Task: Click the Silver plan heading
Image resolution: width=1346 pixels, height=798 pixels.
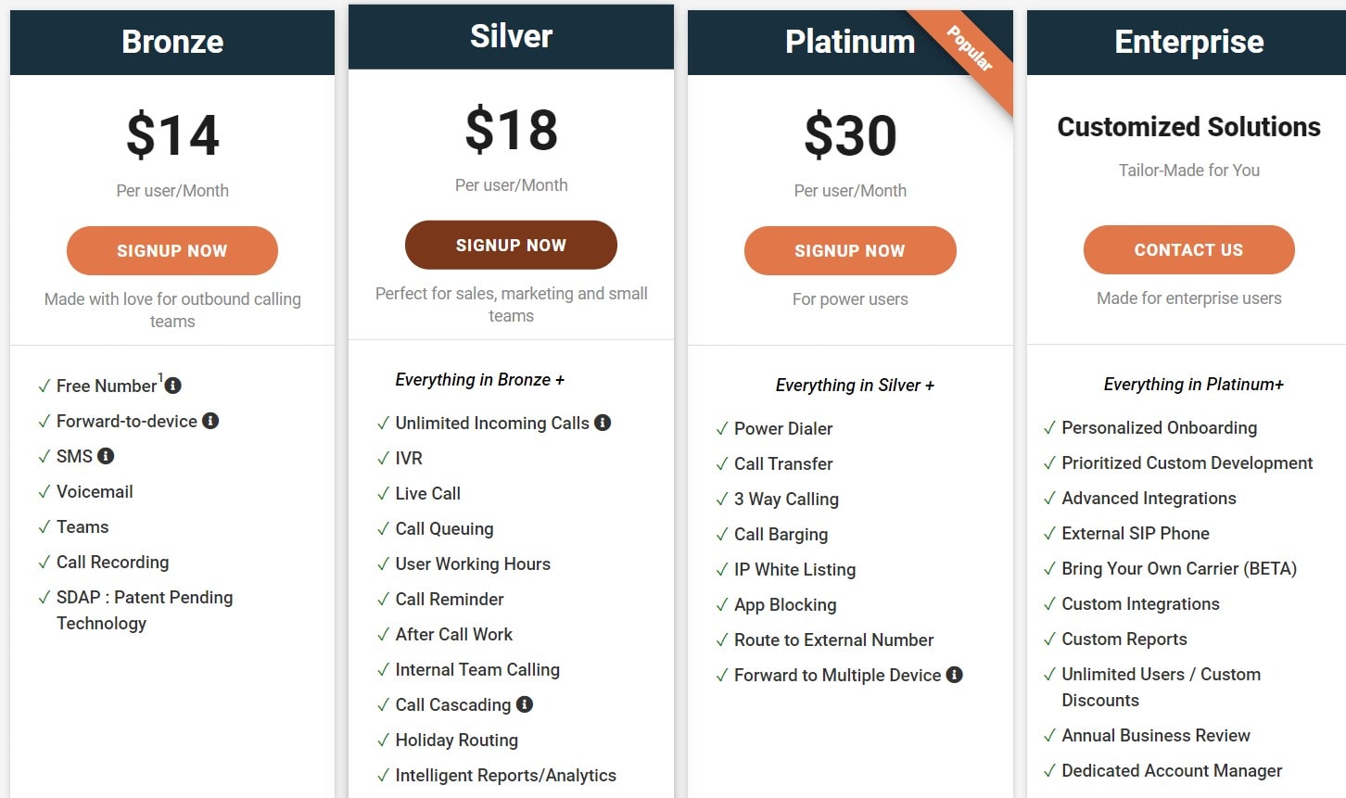Action: tap(511, 36)
